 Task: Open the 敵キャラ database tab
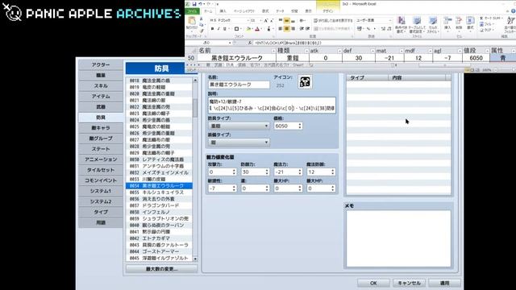(x=101, y=128)
